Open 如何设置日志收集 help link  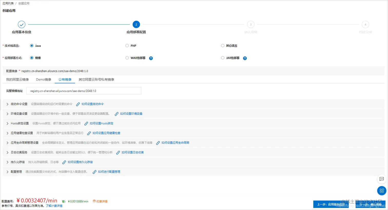(x=133, y=152)
